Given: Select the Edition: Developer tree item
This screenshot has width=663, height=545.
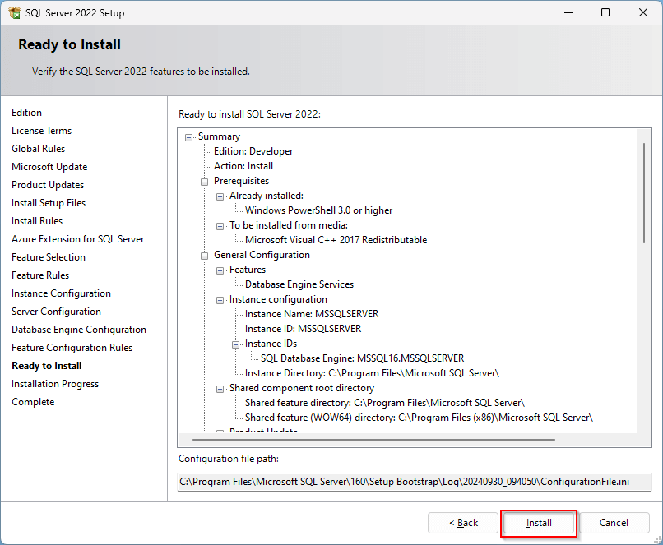Looking at the screenshot, I should click(253, 151).
